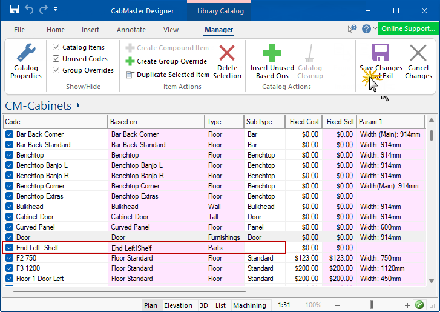Uncheck the Unused Codes checkbox
This screenshot has height=312, width=440.
56,59
